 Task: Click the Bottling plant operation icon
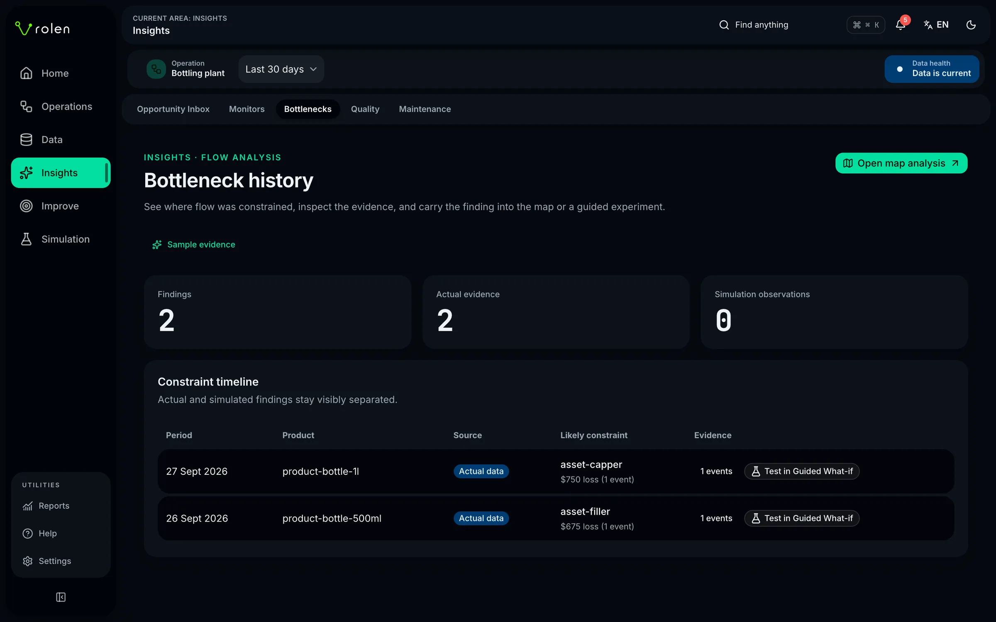point(156,69)
